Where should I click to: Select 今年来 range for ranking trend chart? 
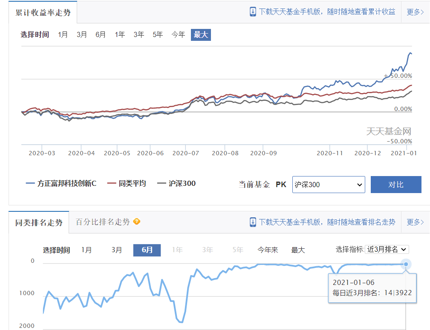268,250
